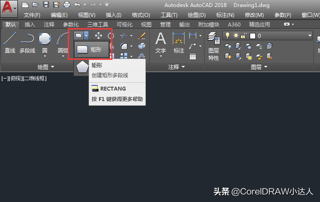Open the 格式(O) menu
Screen dimensions: 320x202
click(x=141, y=15)
